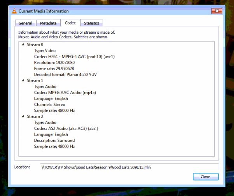Image resolution: width=234 pixels, height=196 pixels.
Task: Select the Stream 1 row label
Action: click(x=35, y=81)
